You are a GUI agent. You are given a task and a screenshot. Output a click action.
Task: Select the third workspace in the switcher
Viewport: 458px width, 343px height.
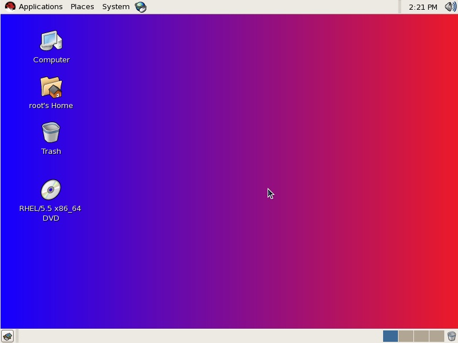point(421,336)
